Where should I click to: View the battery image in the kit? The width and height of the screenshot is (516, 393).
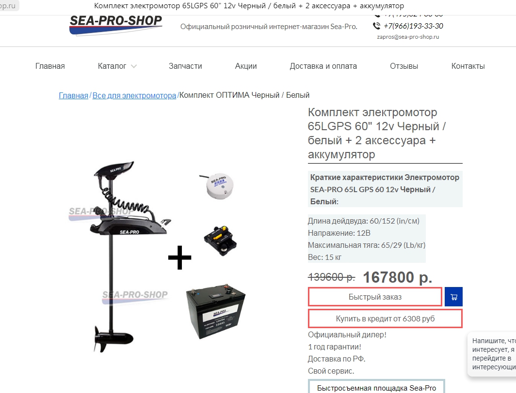(x=216, y=311)
